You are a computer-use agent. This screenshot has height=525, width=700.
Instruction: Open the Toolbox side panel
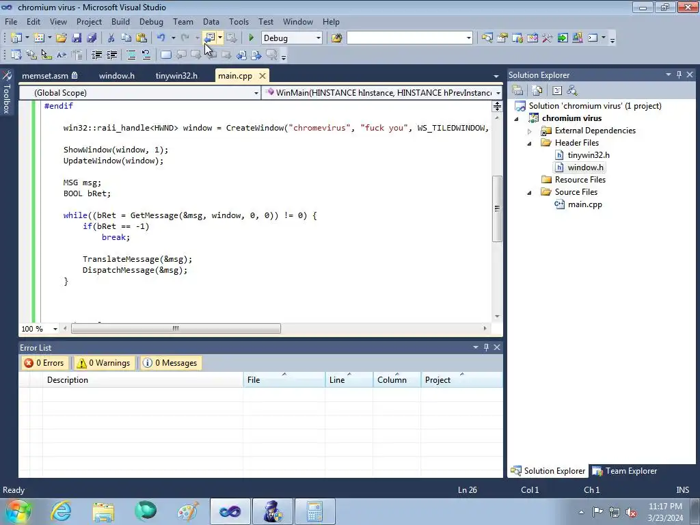coord(7,92)
